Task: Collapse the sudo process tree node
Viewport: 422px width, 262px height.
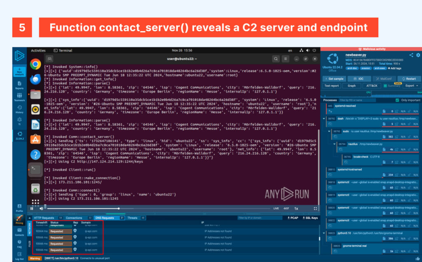Action: tap(330, 131)
